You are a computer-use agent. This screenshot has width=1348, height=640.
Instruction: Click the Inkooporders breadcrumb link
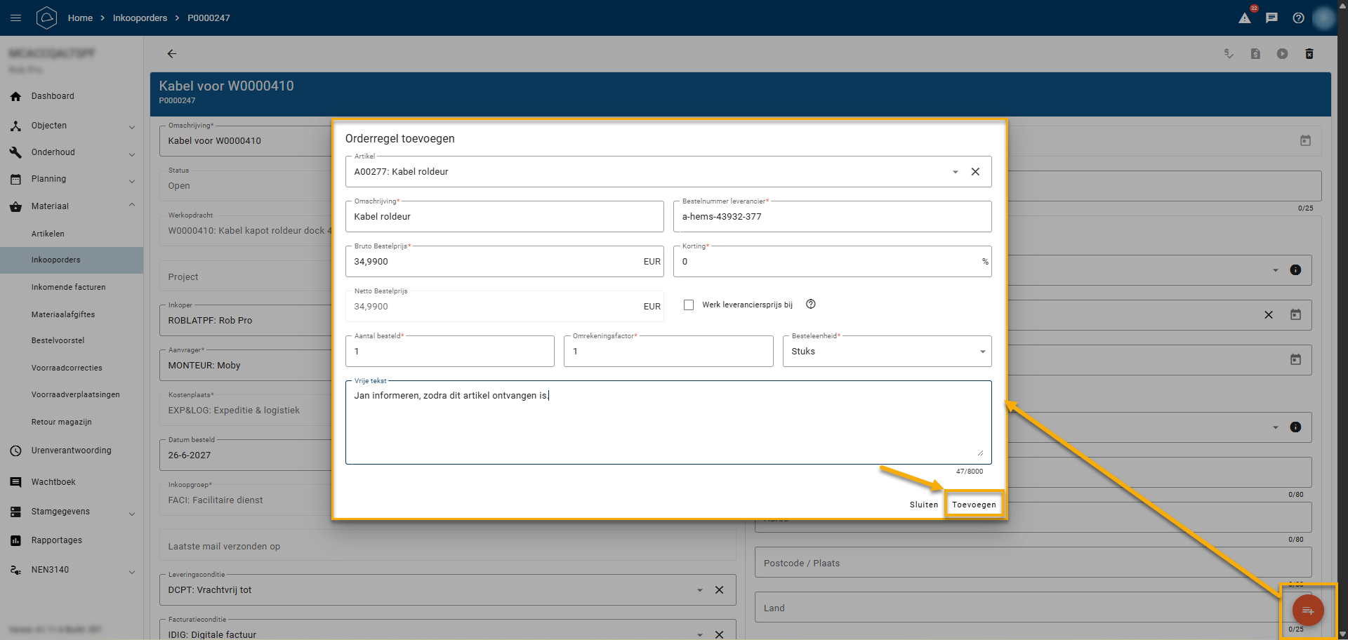pyautogui.click(x=140, y=18)
